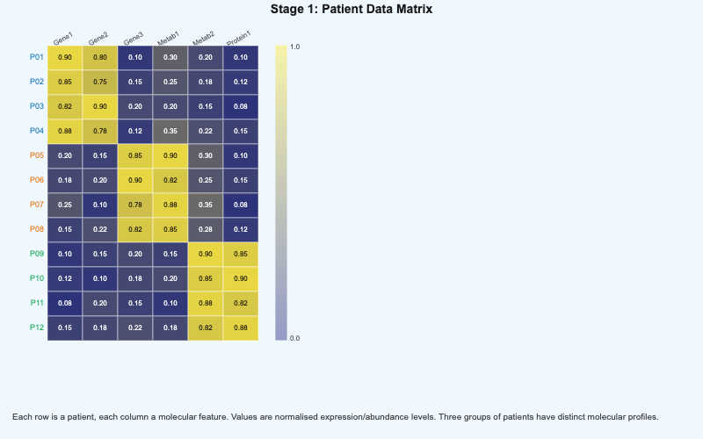The height and width of the screenshot is (439, 703).
Task: Click the P07 Gene2 cell showing 0.10
Action: [x=100, y=205]
